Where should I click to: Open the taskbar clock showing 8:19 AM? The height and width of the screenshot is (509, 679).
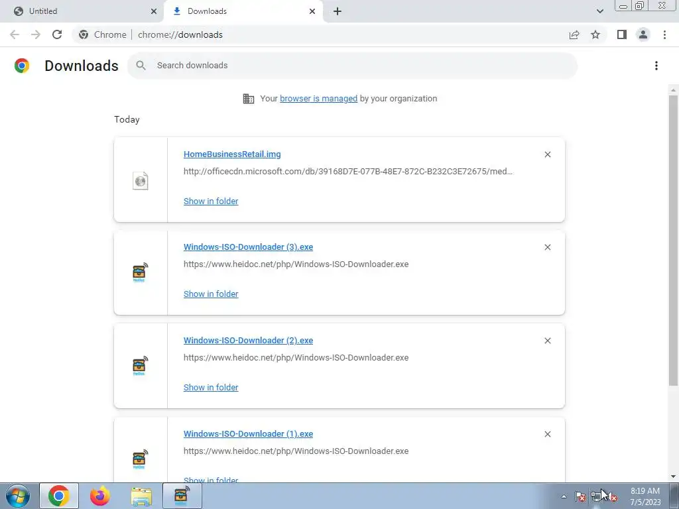pyautogui.click(x=645, y=496)
